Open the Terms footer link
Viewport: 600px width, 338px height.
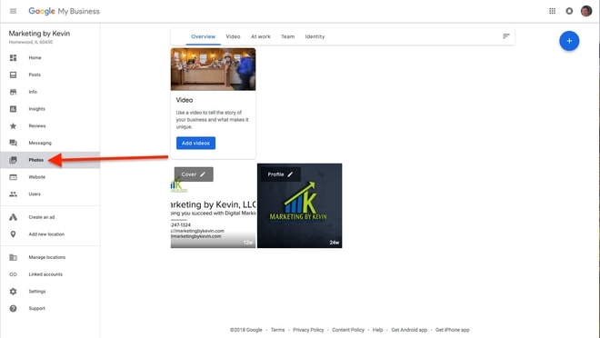coord(278,330)
